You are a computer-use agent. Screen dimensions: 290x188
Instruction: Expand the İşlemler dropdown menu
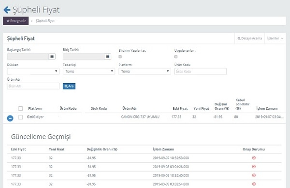tap(275, 38)
